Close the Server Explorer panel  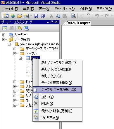click(x=56, y=22)
